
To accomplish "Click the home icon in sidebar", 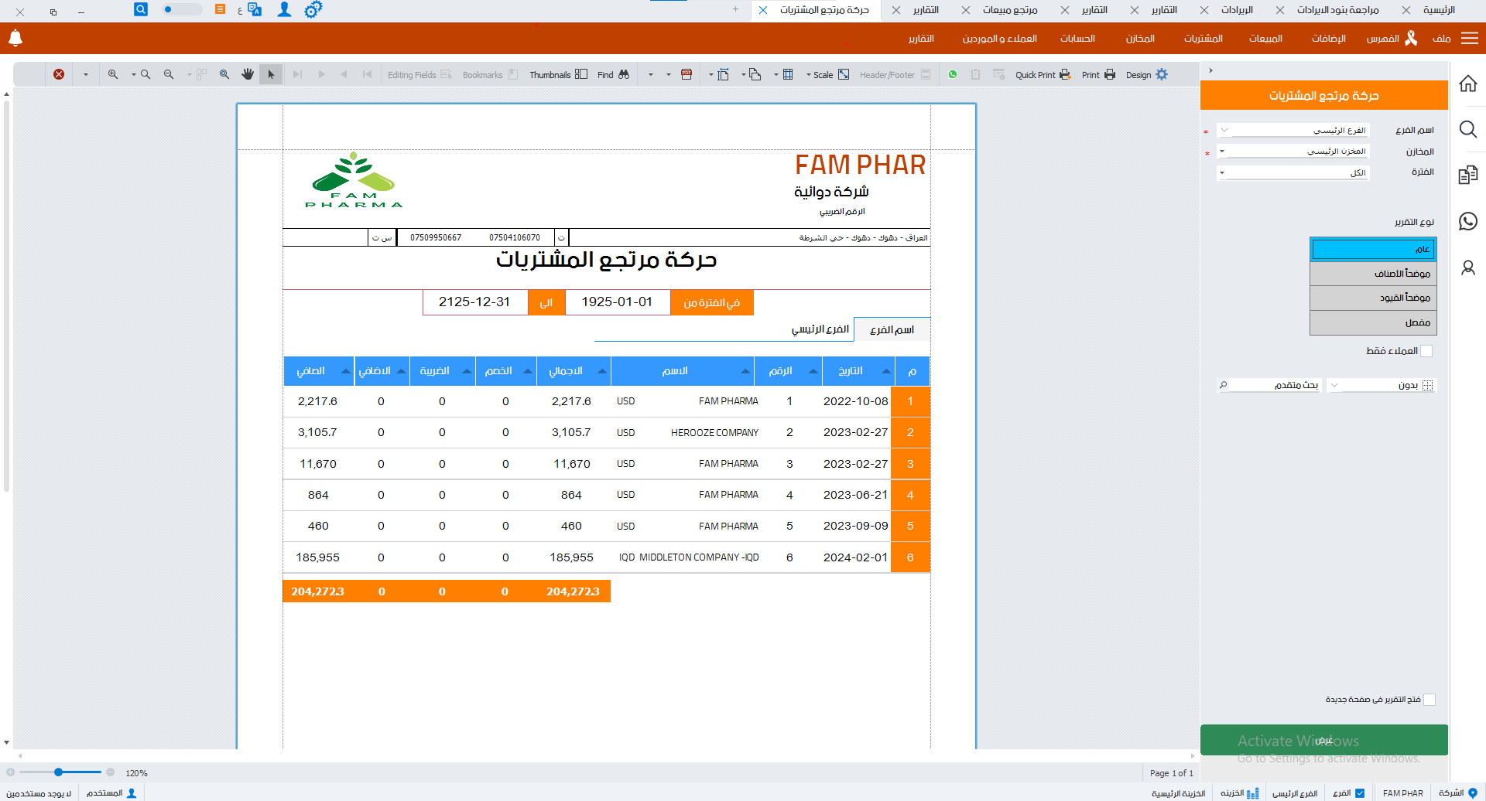I will click(x=1467, y=84).
